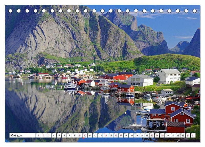Viewport: 205px width, 147px height.
Task: Select day 11 in the calendar strip
Action: coord(90,135)
